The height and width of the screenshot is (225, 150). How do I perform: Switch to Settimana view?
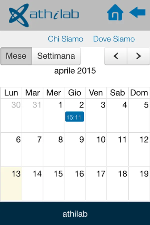56,56
